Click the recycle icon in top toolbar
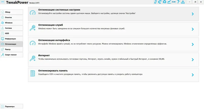This screenshot has height=109, width=204. click(x=164, y=2)
